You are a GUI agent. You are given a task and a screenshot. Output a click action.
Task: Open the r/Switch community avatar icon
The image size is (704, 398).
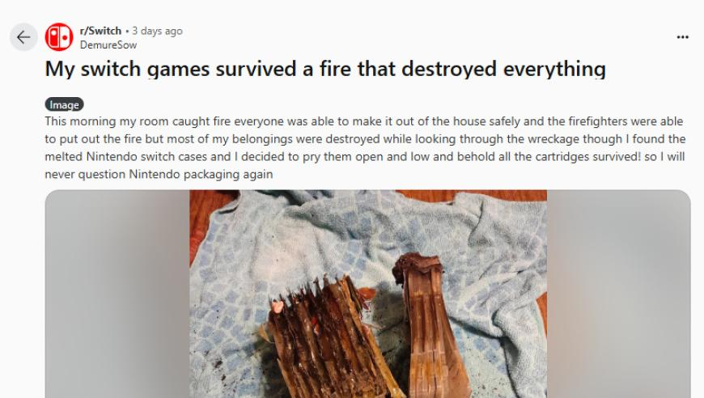[59, 36]
